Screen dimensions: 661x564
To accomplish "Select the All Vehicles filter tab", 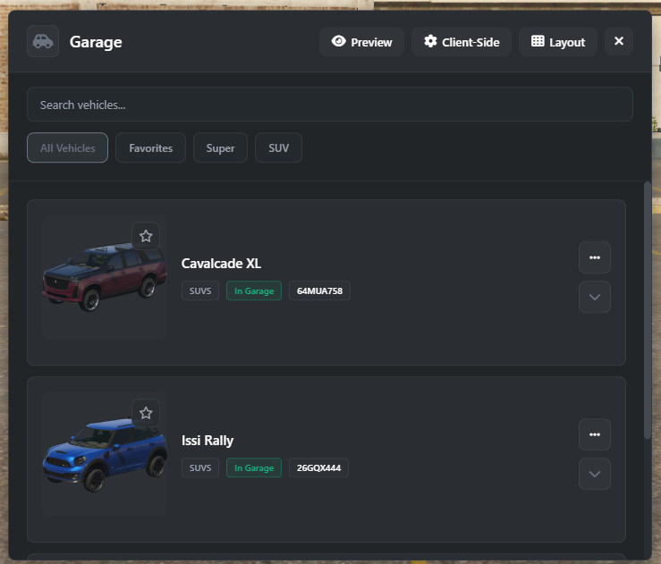I will (68, 148).
